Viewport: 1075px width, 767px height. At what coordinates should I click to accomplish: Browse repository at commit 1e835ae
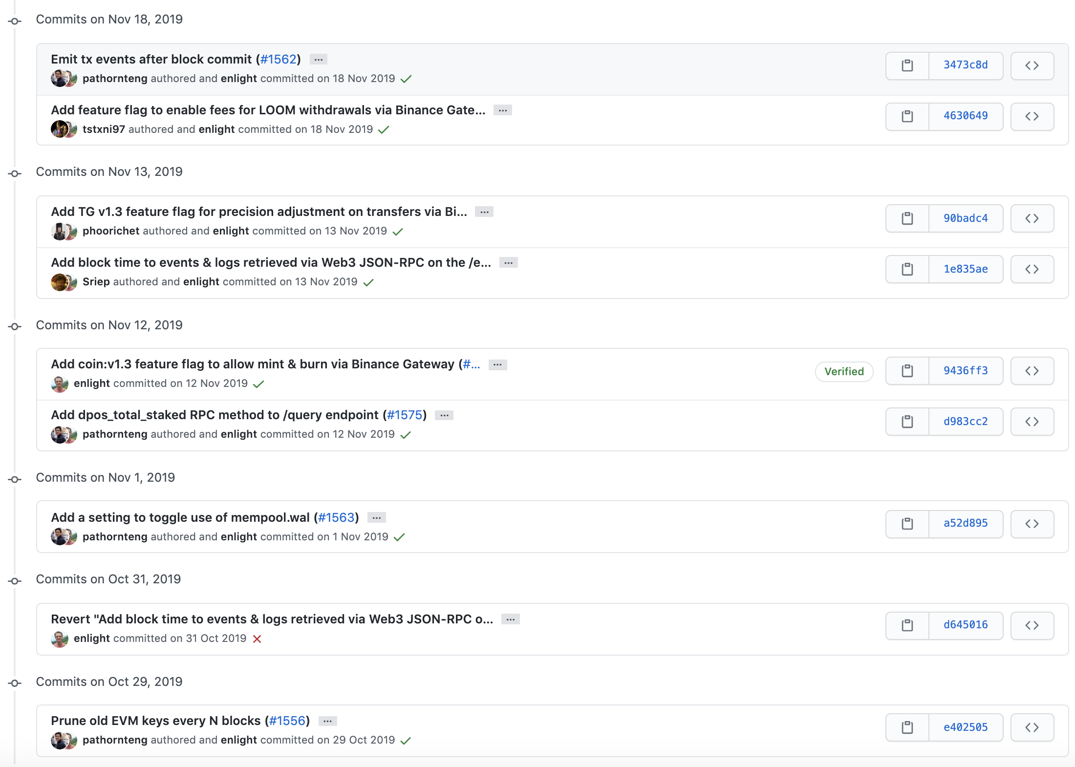click(1032, 269)
